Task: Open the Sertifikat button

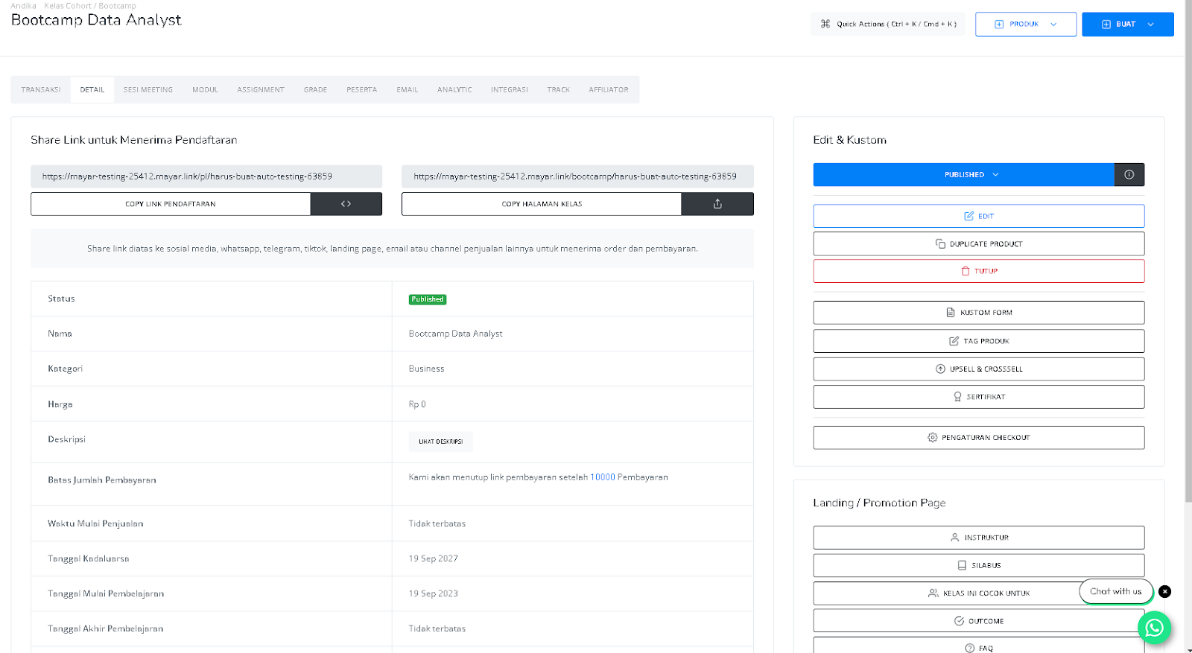Action: (979, 397)
